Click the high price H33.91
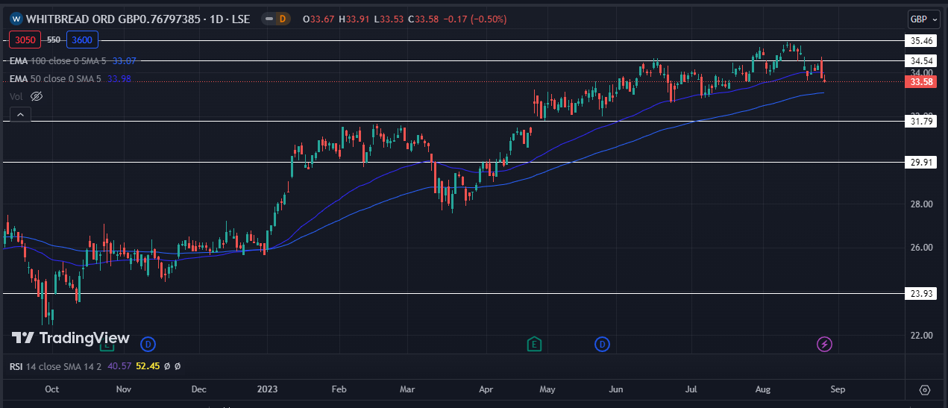948x408 pixels. click(355, 19)
